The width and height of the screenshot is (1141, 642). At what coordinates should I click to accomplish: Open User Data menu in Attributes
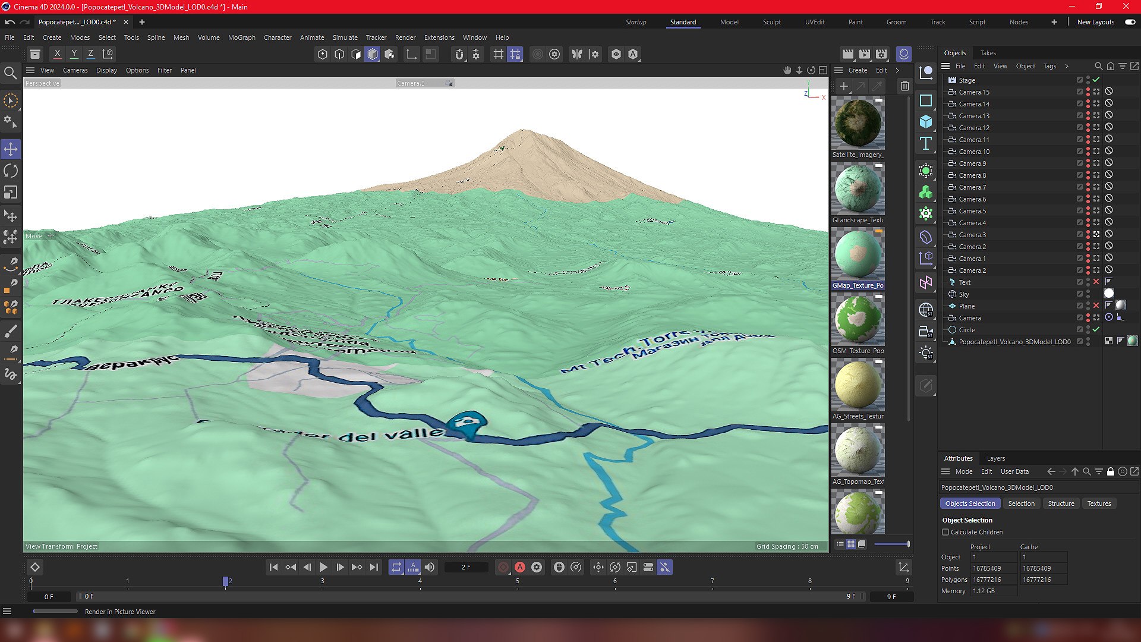[x=1014, y=471]
